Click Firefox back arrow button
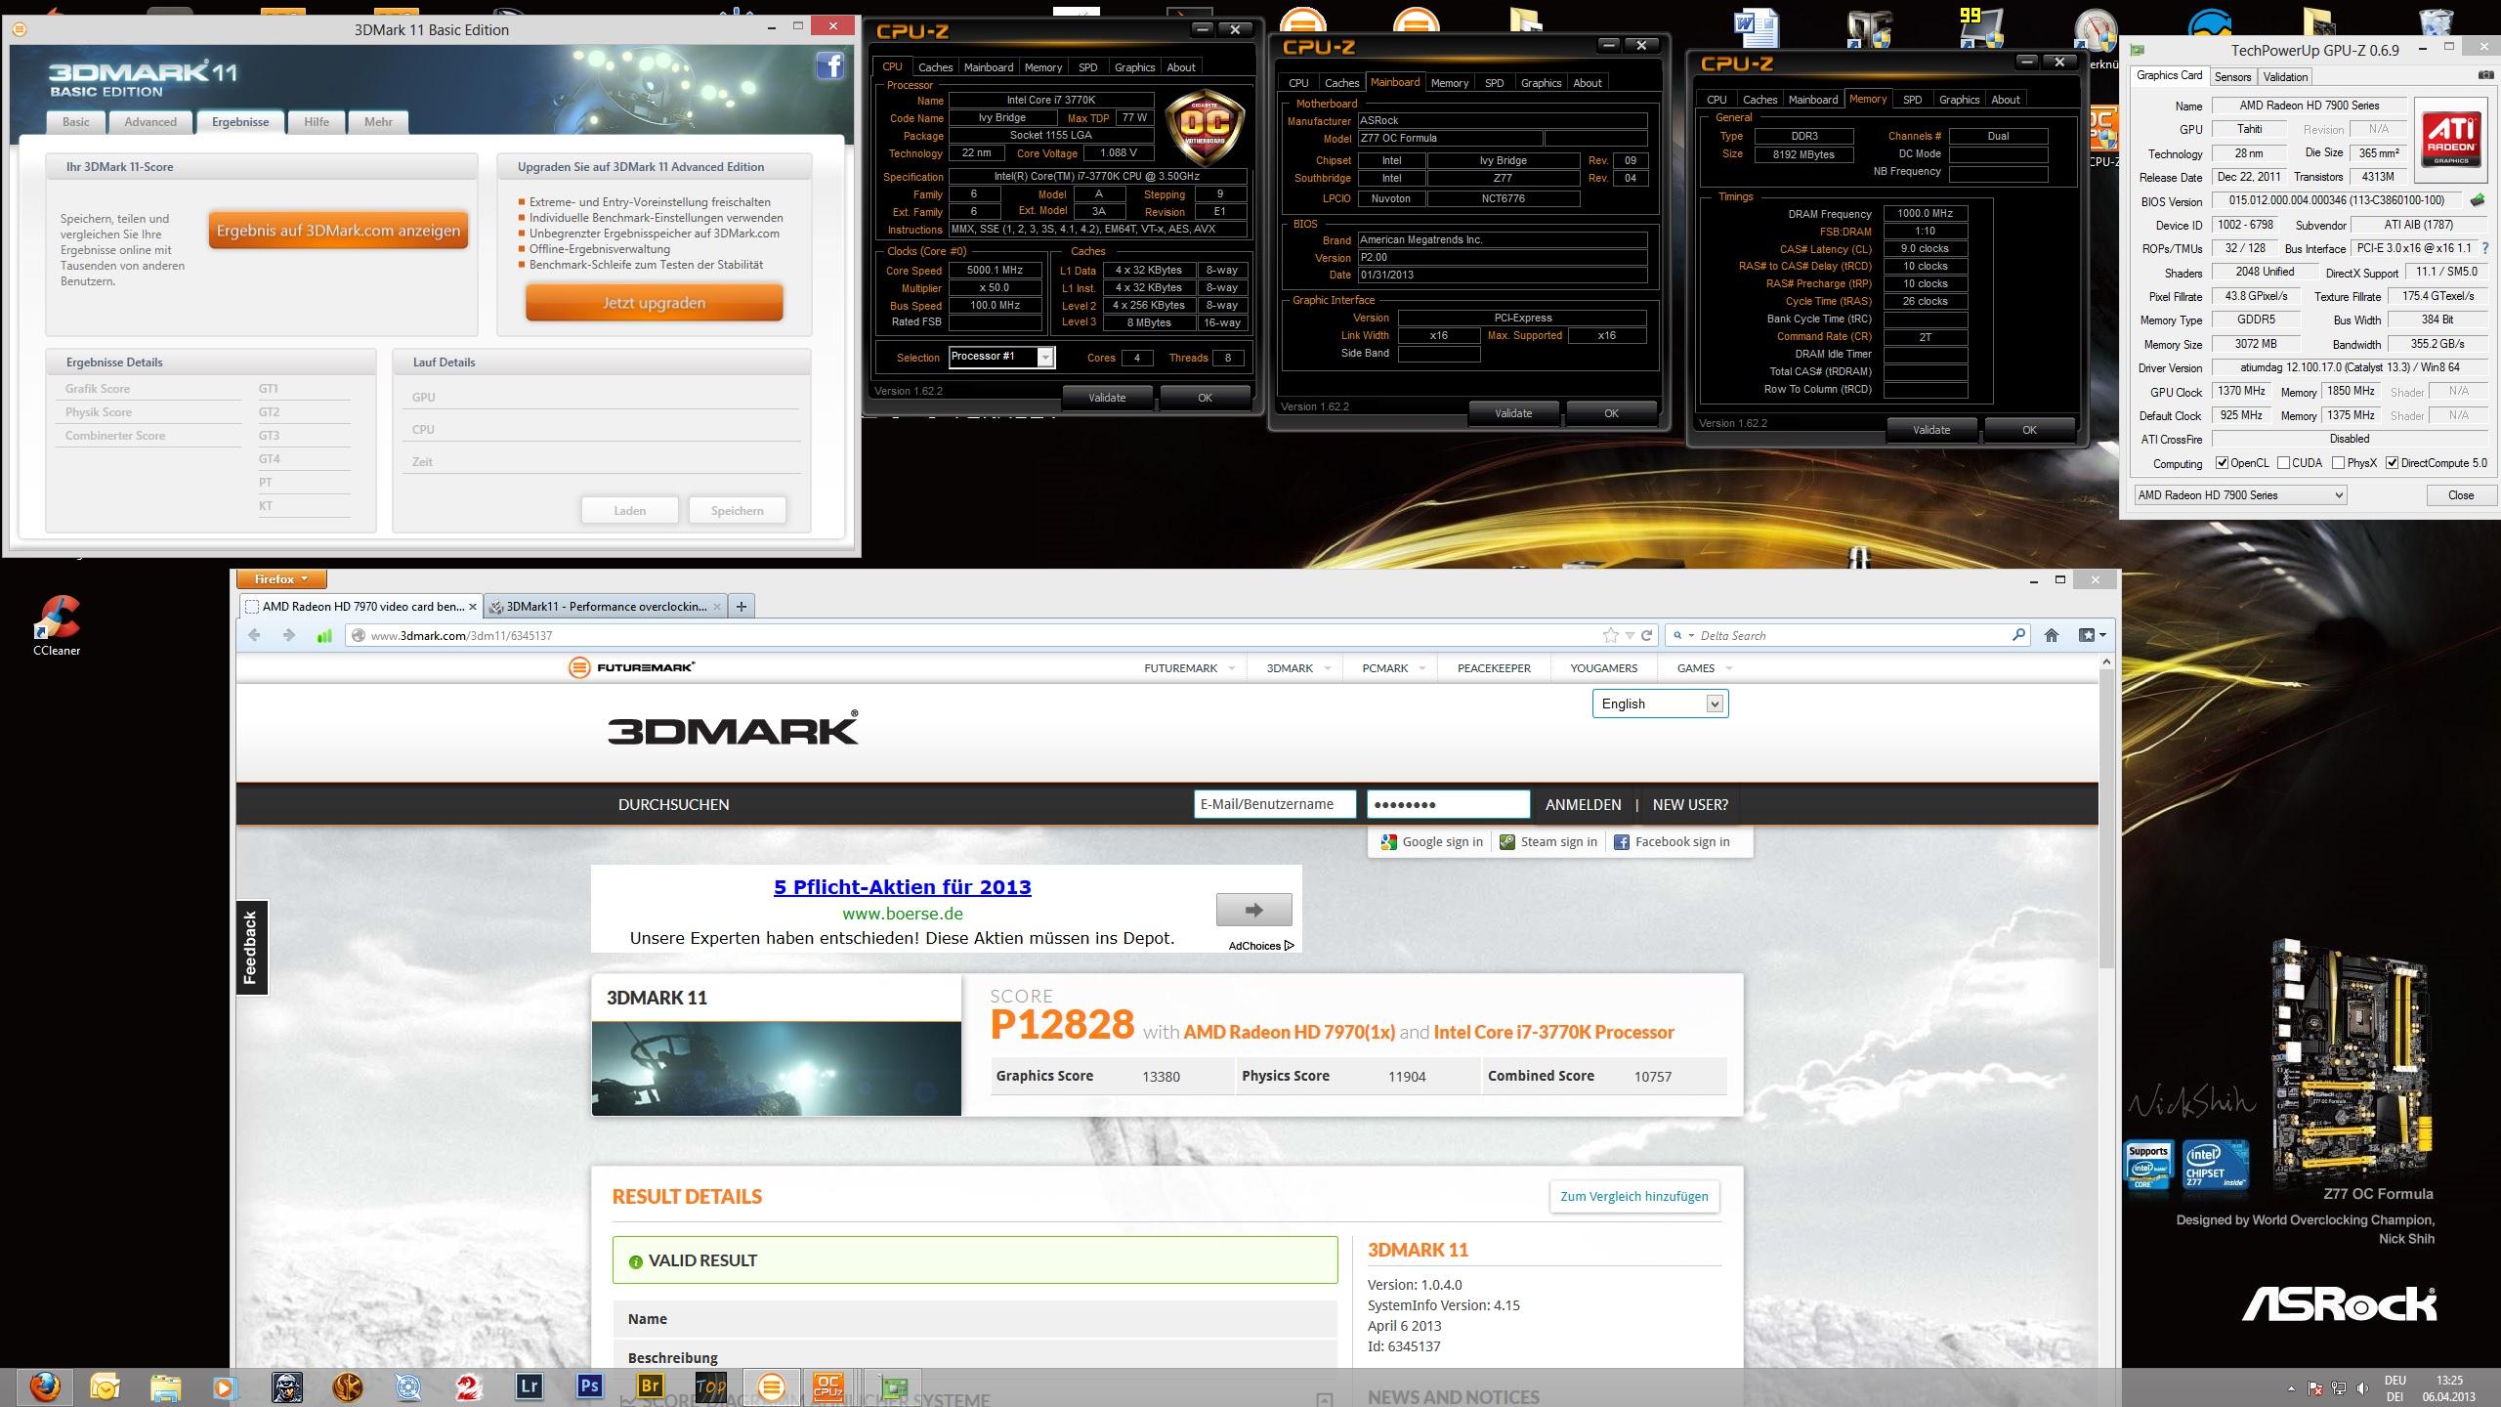Image resolution: width=2501 pixels, height=1407 pixels. tap(255, 635)
